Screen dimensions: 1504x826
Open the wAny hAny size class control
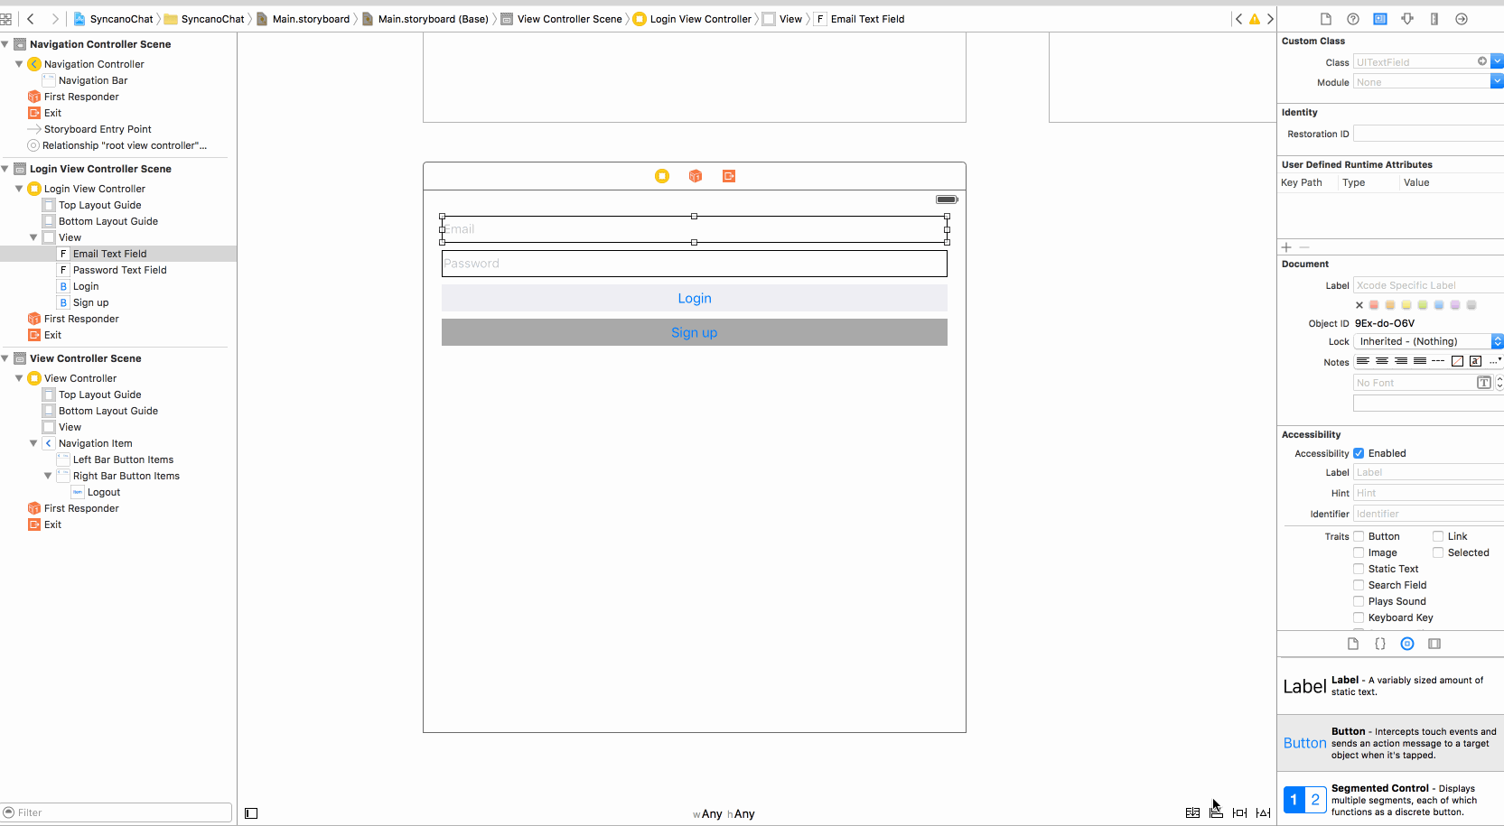pyautogui.click(x=724, y=813)
